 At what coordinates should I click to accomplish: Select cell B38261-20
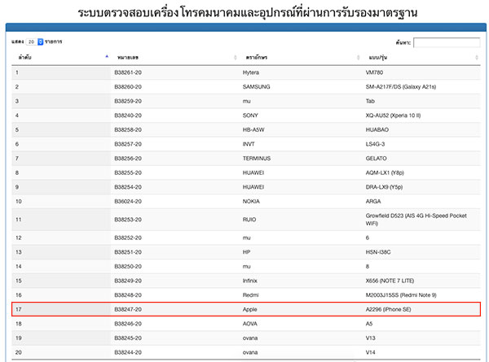(x=128, y=72)
